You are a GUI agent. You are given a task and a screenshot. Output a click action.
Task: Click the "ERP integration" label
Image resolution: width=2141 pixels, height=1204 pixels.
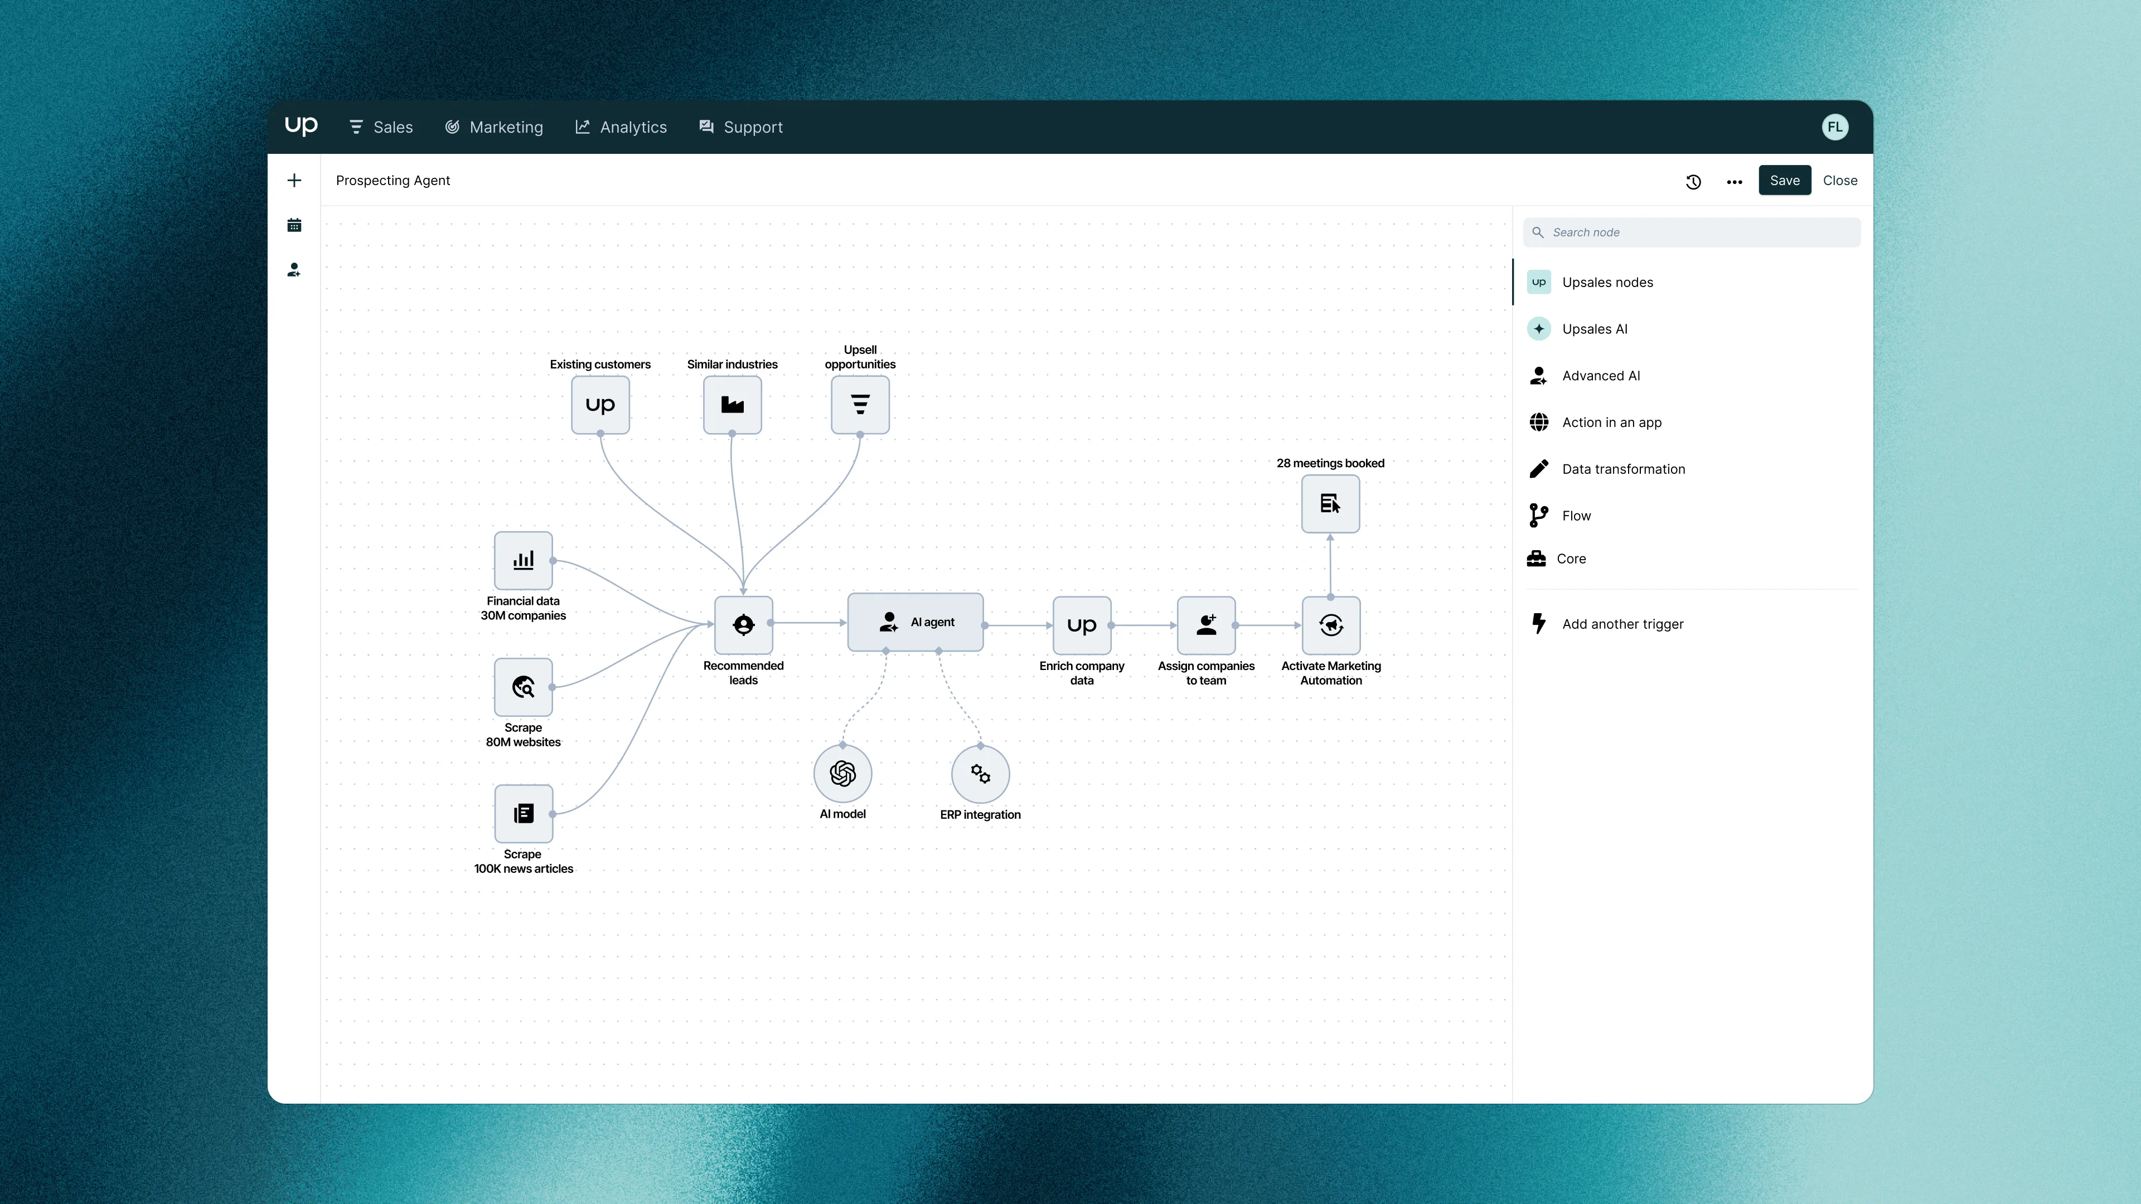point(980,814)
